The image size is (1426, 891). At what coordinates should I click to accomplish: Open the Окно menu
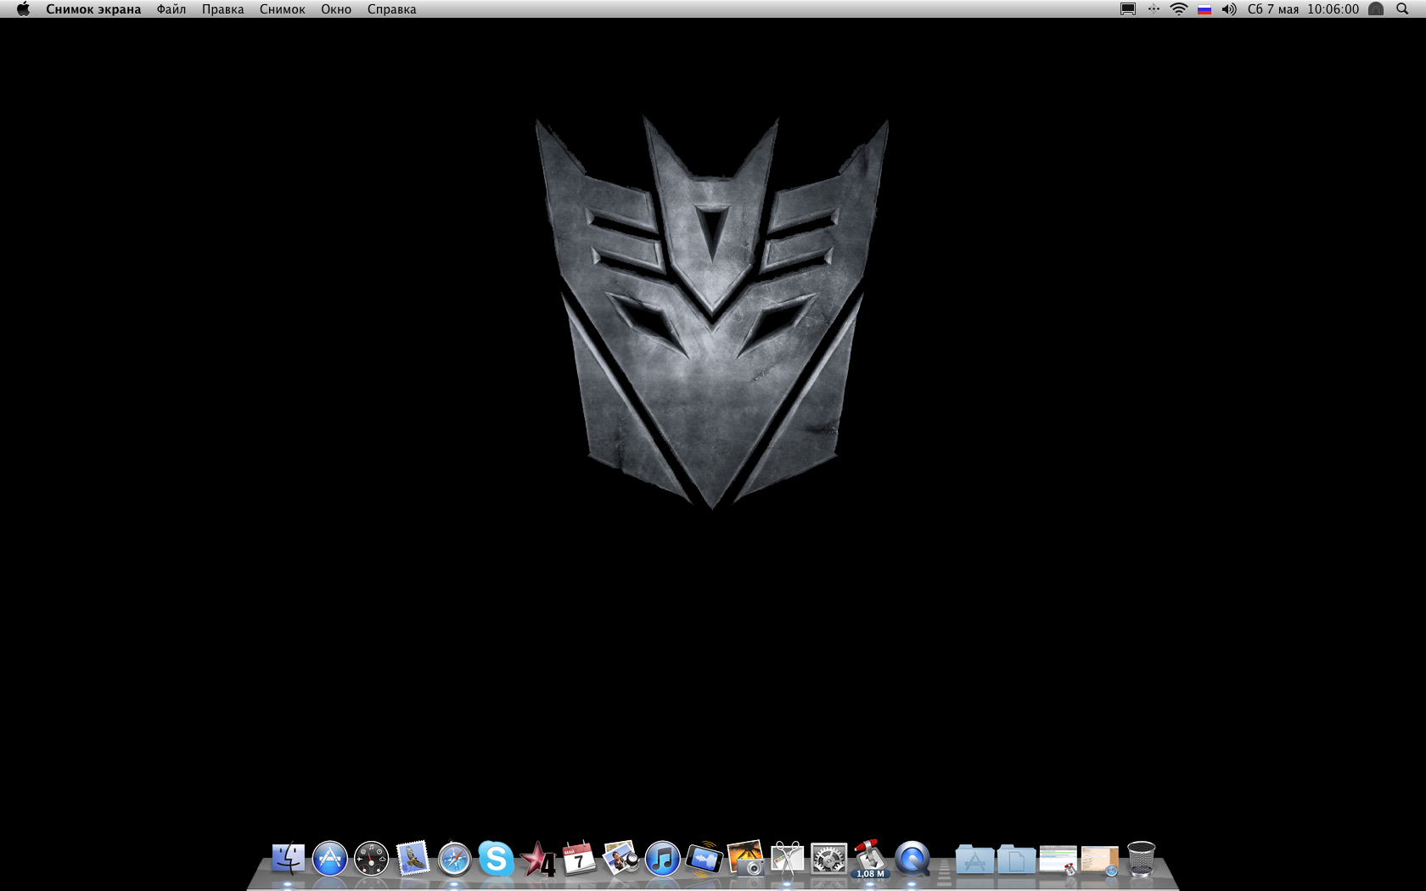(336, 9)
